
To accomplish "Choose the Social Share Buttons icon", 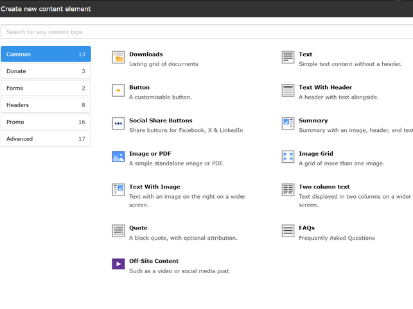I will coord(118,124).
